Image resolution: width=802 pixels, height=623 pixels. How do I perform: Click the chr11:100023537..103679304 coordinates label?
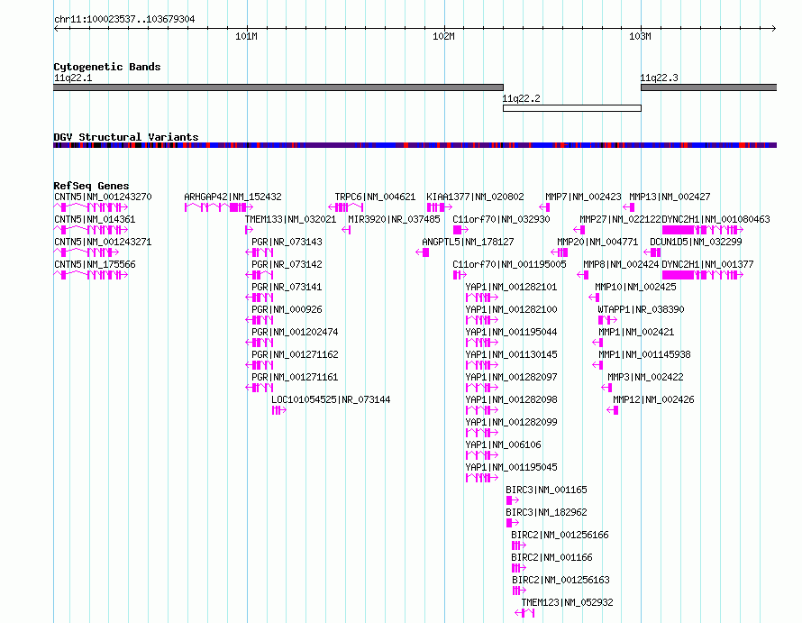(124, 19)
